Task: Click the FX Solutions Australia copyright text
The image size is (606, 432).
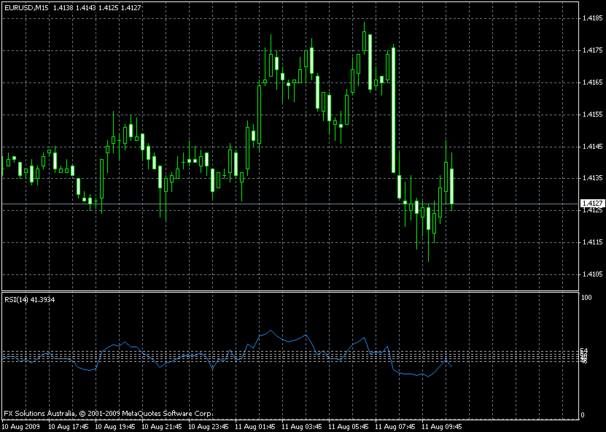Action: [108, 413]
